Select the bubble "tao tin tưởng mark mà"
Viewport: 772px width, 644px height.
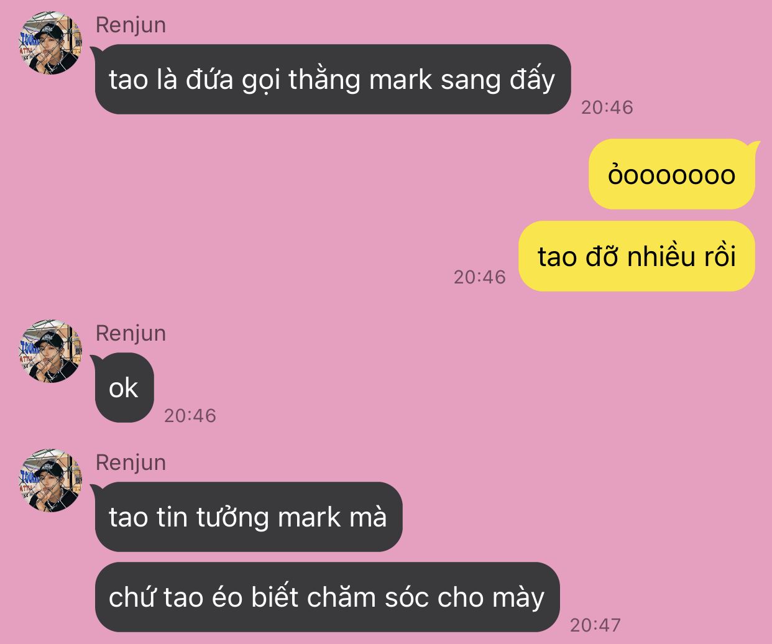click(248, 517)
